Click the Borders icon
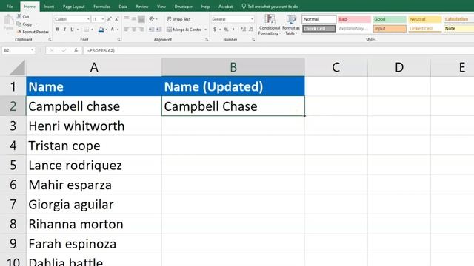The image size is (474, 266). (86, 30)
